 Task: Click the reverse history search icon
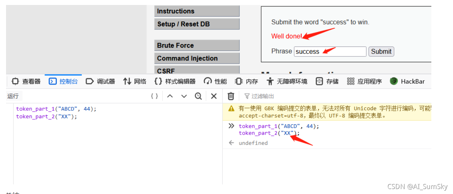coord(198,96)
